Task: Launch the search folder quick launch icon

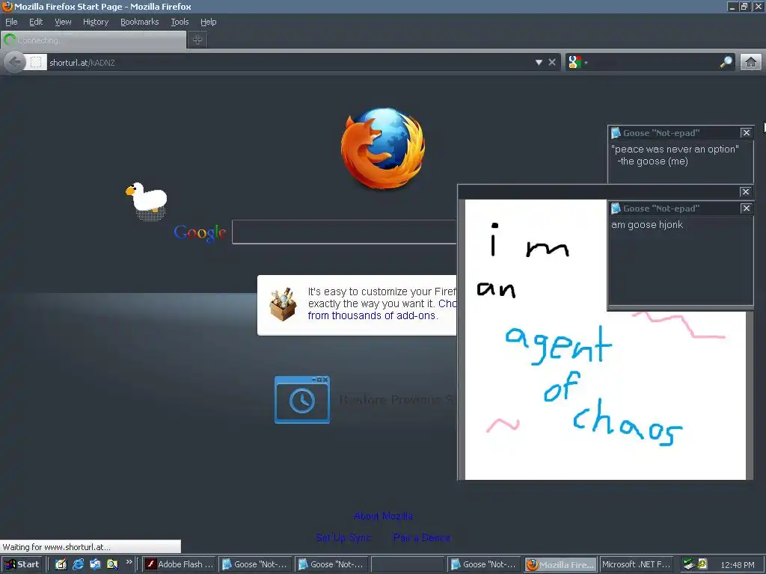Action: point(112,564)
